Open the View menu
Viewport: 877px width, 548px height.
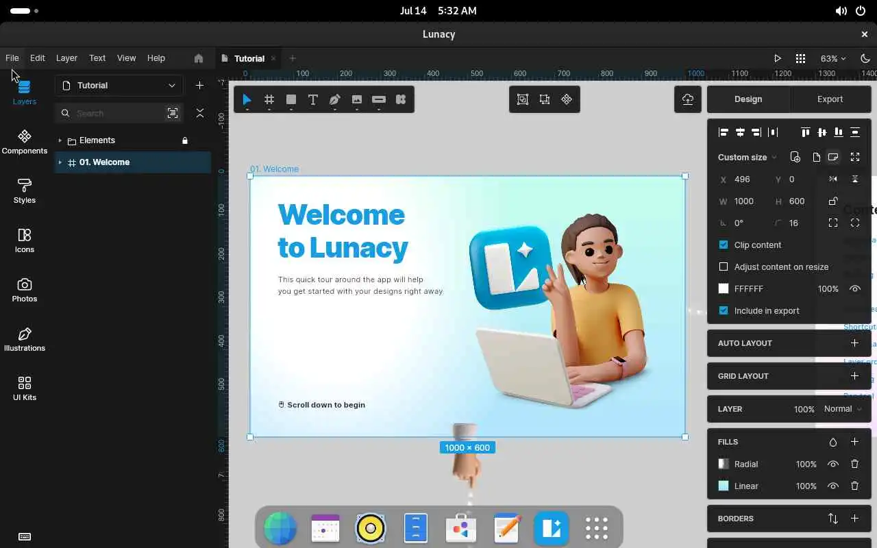tap(126, 58)
